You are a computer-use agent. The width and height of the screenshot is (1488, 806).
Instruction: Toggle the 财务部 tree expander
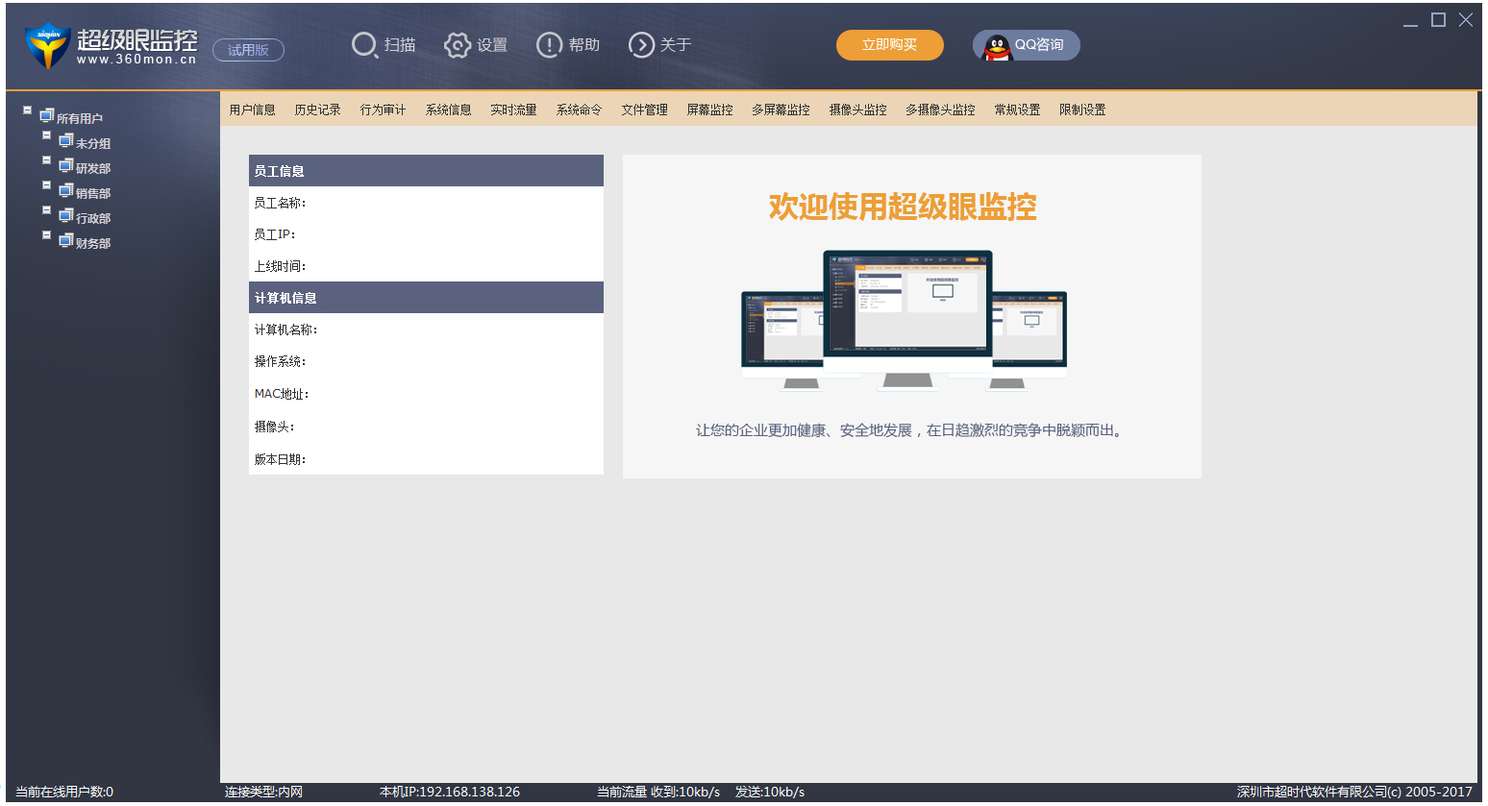(x=46, y=235)
